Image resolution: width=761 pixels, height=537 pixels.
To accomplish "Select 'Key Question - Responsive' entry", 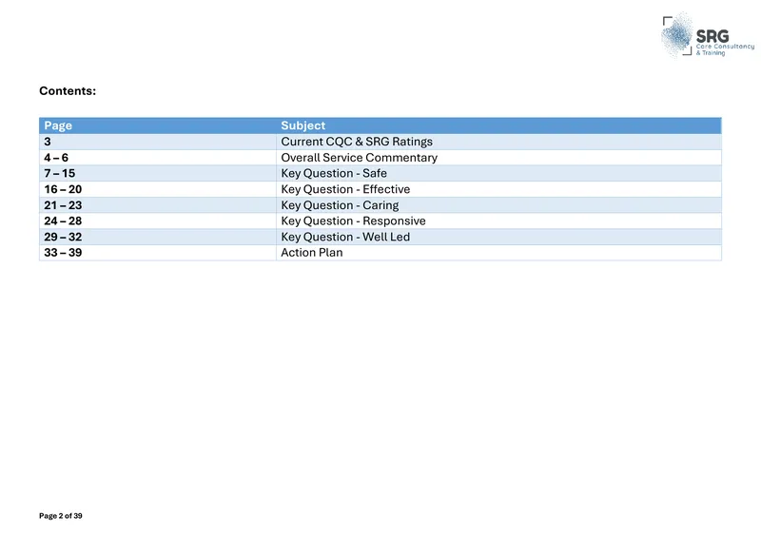I will 353,221.
